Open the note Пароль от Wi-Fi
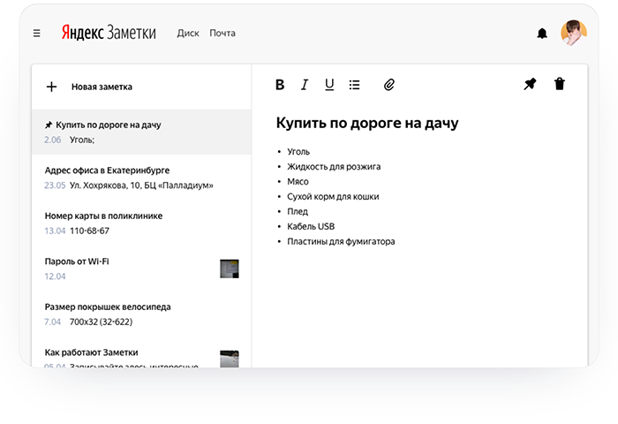Viewport: 618px width, 424px height. 141,269
